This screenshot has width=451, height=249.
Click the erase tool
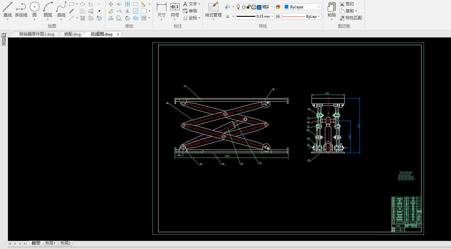point(144,4)
